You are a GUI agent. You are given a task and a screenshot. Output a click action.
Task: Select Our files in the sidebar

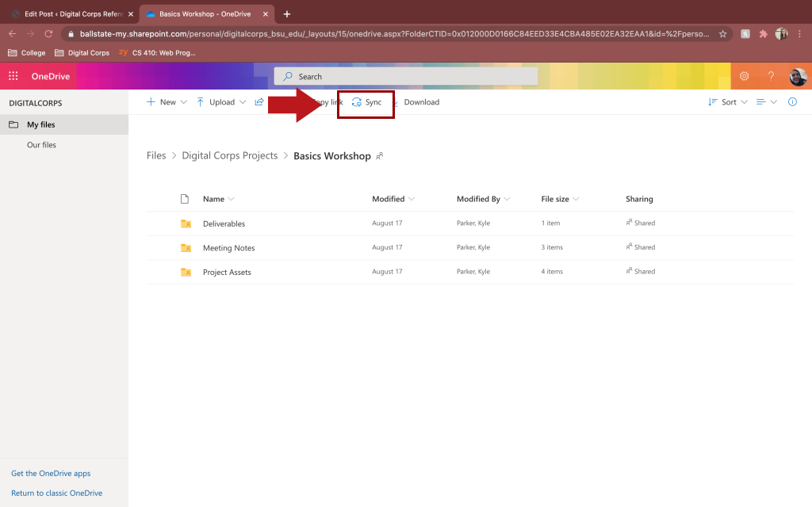(x=41, y=145)
